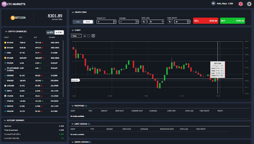The height and width of the screenshot is (144, 254).
Task: Select Order mode in order form
Action: click(88, 22)
